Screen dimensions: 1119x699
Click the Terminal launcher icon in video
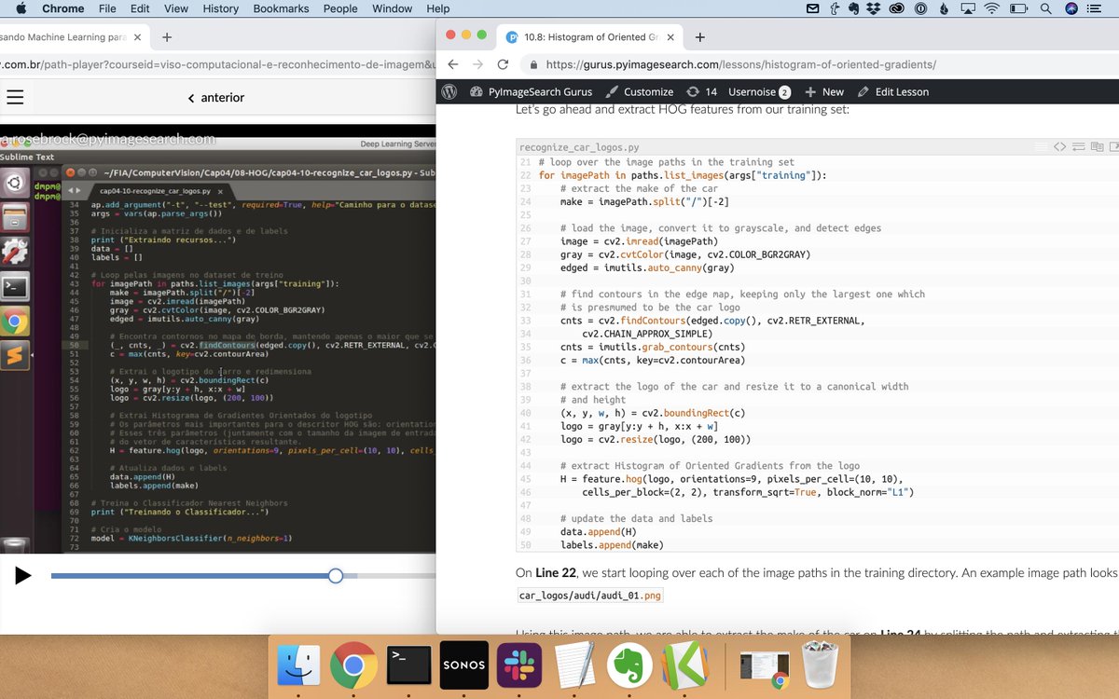pyautogui.click(x=15, y=287)
